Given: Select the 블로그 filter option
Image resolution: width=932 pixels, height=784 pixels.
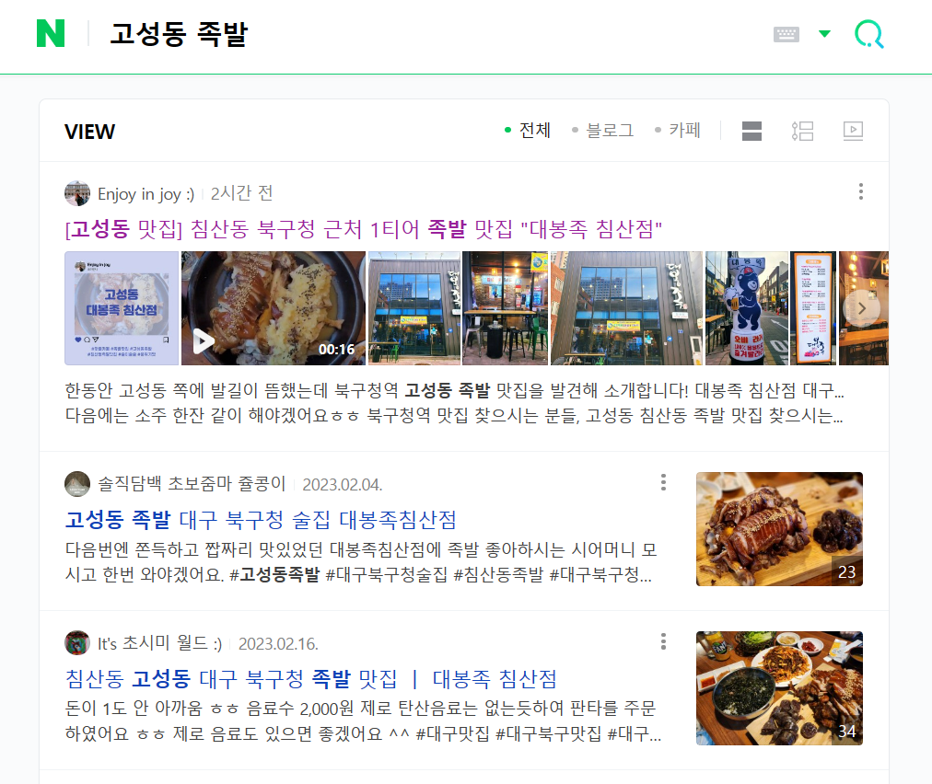Looking at the screenshot, I should click(602, 130).
